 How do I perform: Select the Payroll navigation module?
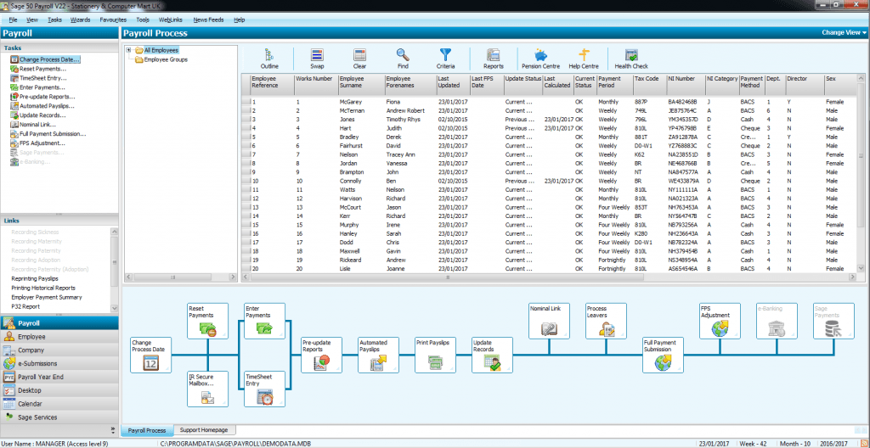tap(59, 322)
